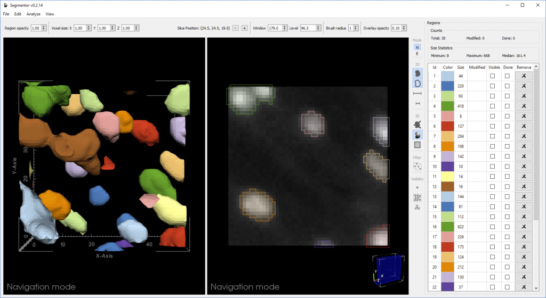
Task: Select the region outline 2D display icon
Action: [417, 83]
